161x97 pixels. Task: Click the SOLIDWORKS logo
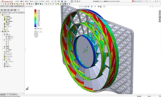point(7,1)
